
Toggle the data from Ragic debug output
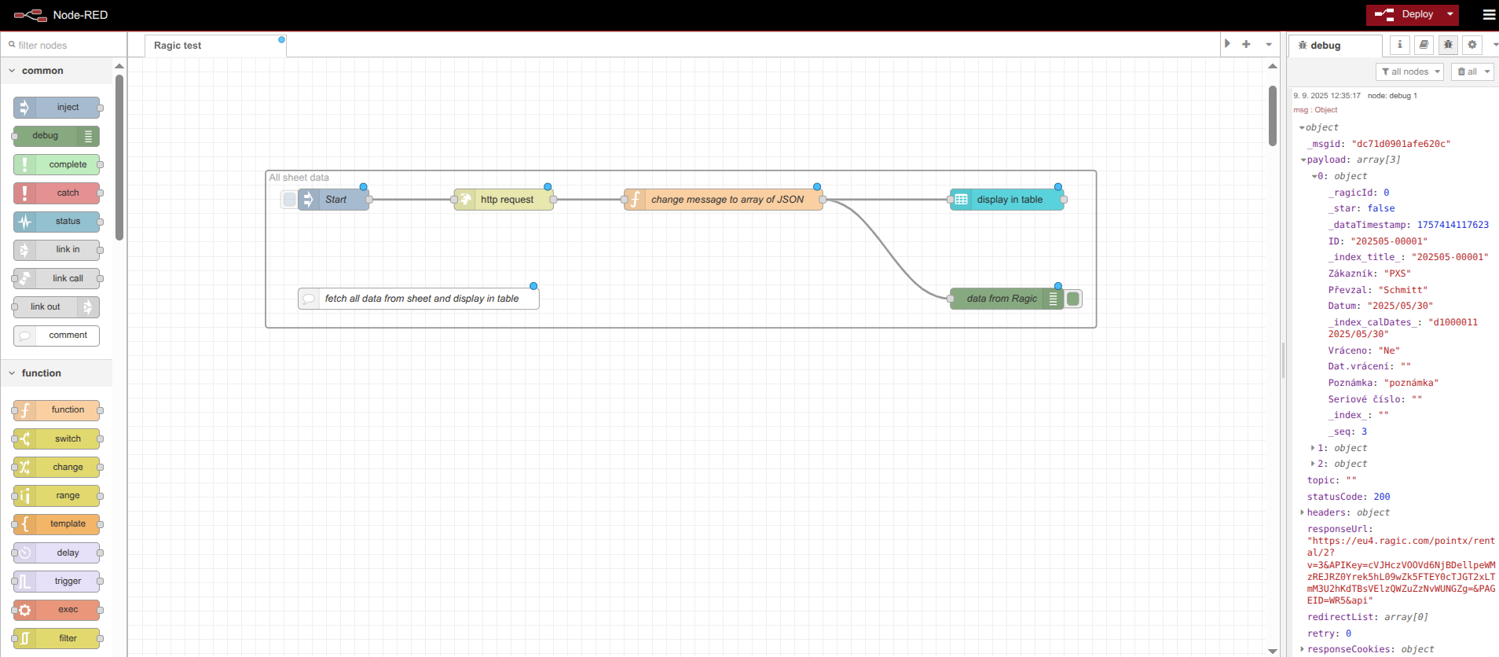click(x=1073, y=299)
